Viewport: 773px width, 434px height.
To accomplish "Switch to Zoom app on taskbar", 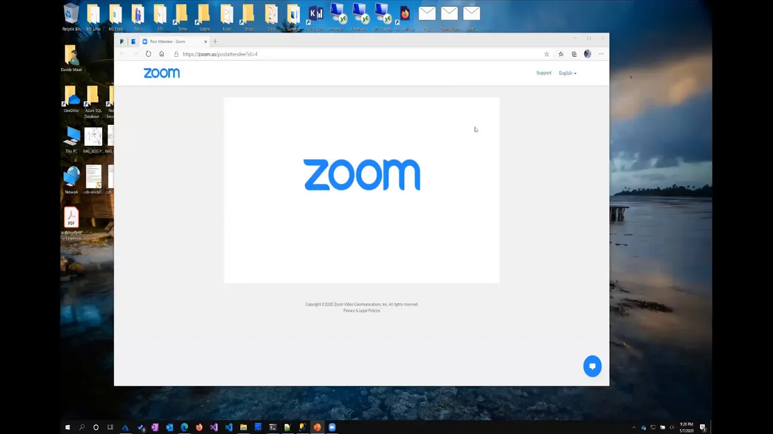I will tap(332, 427).
